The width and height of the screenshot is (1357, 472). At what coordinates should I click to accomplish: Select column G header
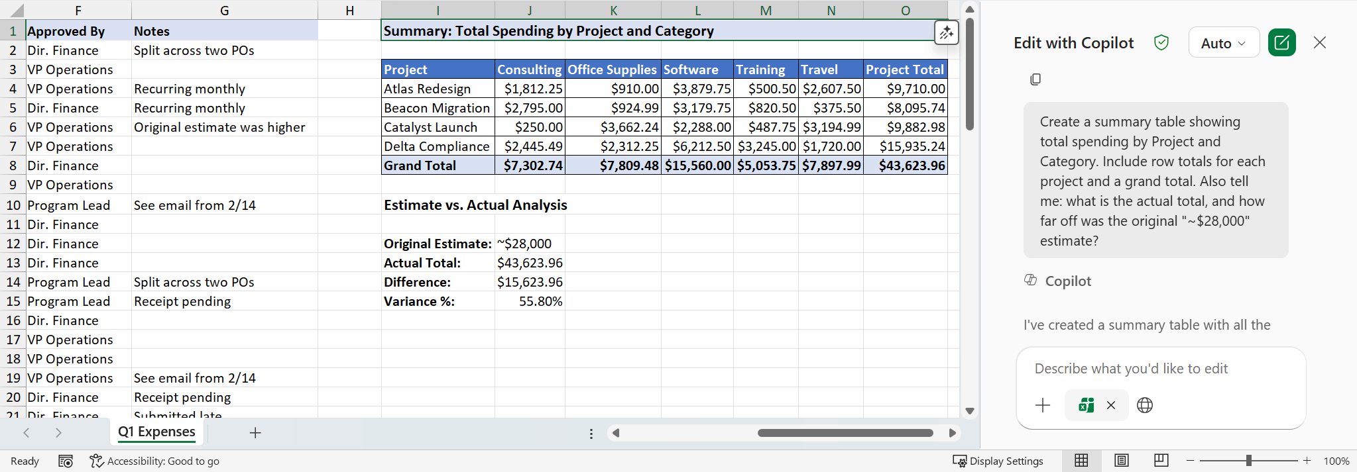click(224, 10)
